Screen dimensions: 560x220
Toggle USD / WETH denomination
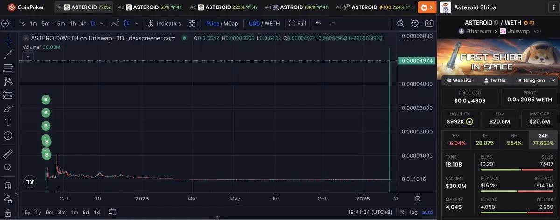[264, 23]
